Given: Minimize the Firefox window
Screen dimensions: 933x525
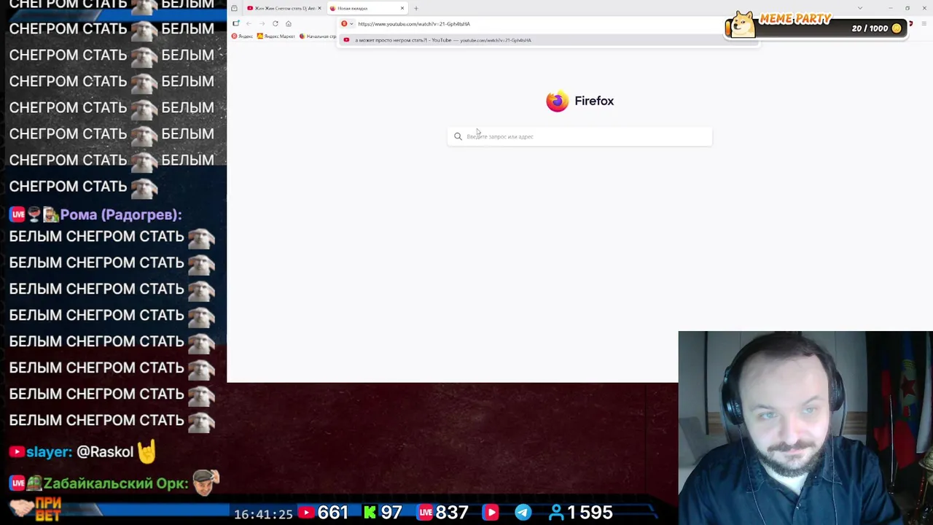Looking at the screenshot, I should click(890, 8).
